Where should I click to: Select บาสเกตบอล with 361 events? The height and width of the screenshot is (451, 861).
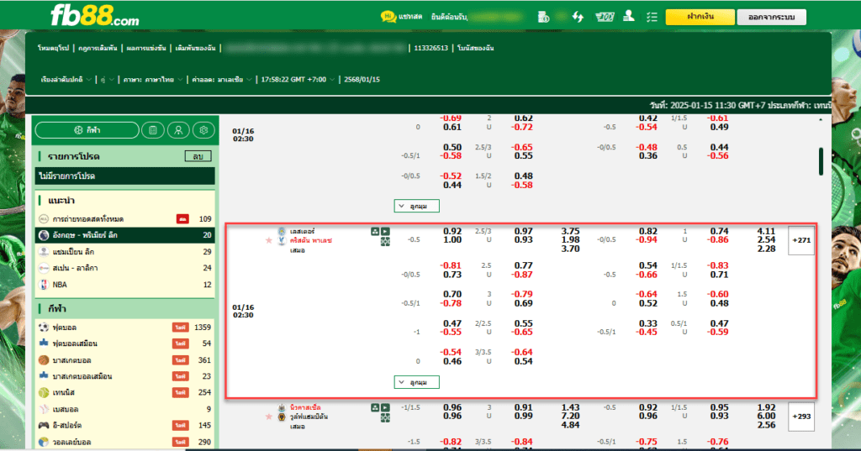125,360
